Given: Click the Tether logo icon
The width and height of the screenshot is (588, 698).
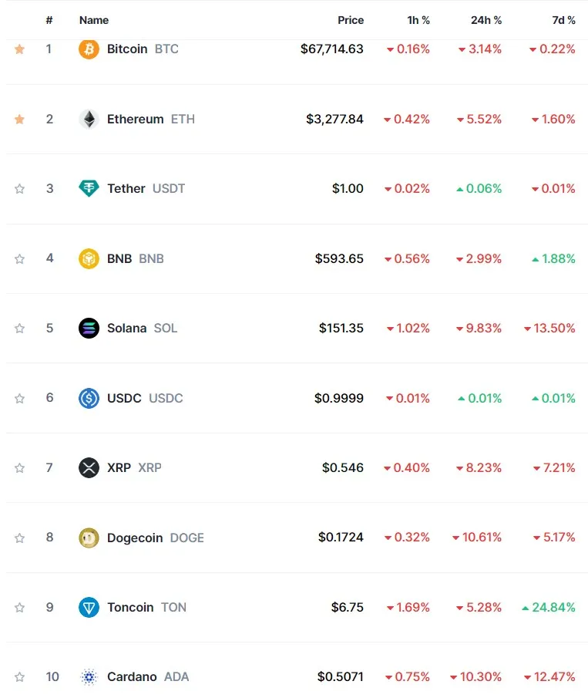Looking at the screenshot, I should click(x=89, y=188).
